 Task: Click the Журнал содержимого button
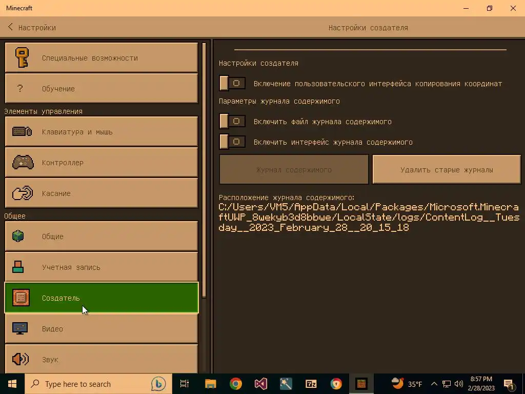[x=294, y=169]
